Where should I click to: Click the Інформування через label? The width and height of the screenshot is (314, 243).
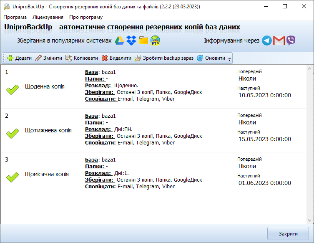tap(231, 40)
